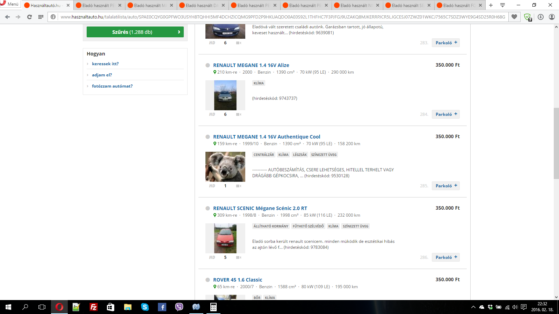Open the tab menu icon next to the new tab button

tap(502, 5)
